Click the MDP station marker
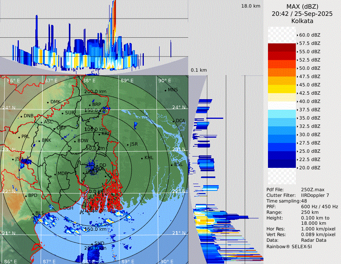This screenshot has width=341, height=264. [x=56, y=174]
